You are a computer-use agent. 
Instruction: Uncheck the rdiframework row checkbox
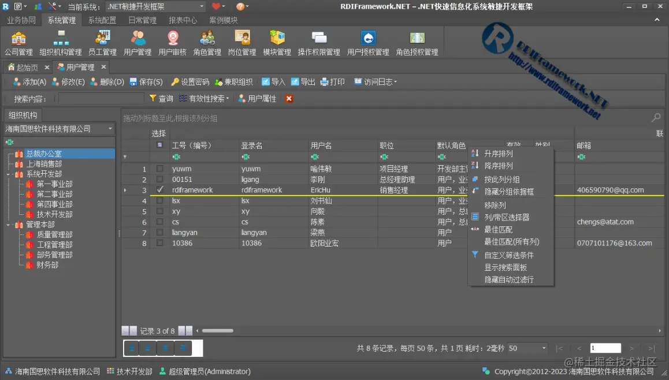[x=159, y=189]
